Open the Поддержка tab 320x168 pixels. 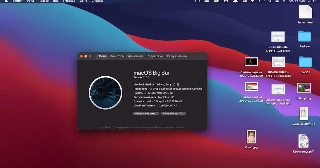[155, 56]
